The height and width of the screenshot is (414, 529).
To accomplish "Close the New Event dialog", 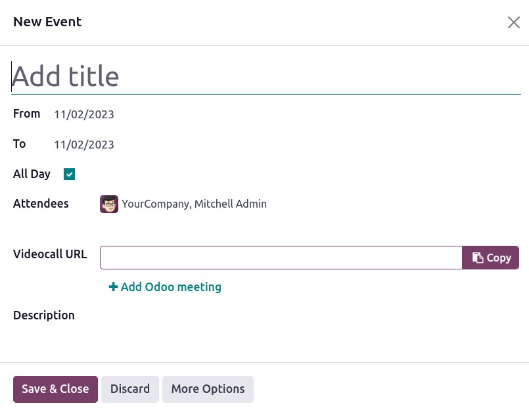I will [513, 22].
